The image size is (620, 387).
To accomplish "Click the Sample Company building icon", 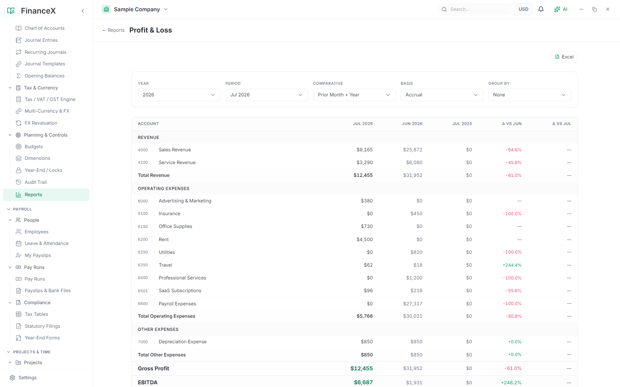I will [x=106, y=9].
